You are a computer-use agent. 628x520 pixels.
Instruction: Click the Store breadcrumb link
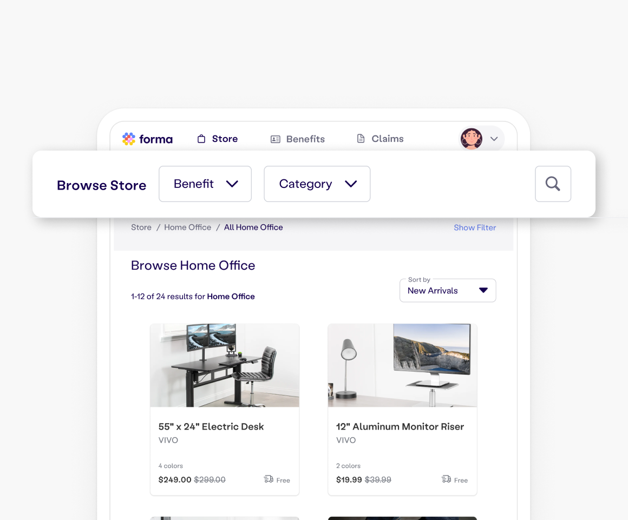141,227
